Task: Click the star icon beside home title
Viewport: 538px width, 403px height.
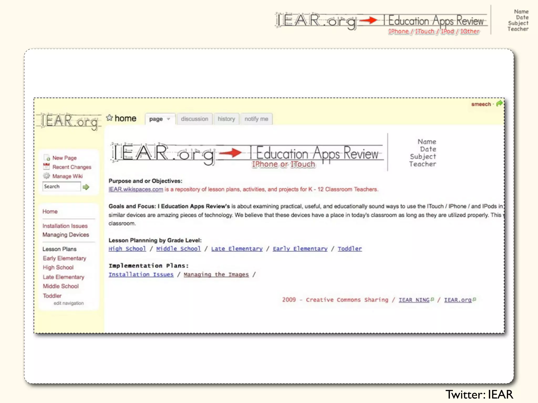Action: coord(109,118)
